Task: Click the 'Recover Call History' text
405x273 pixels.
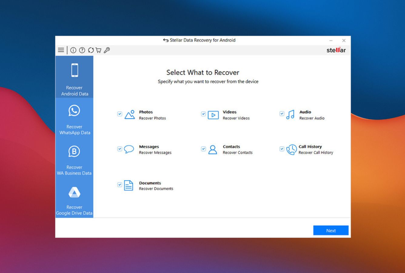Action: pyautogui.click(x=316, y=153)
